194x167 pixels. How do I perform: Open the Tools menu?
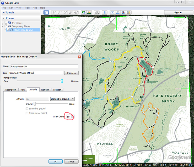(27, 8)
